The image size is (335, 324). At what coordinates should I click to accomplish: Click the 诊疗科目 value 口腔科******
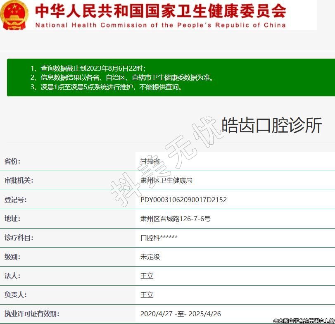point(159,238)
